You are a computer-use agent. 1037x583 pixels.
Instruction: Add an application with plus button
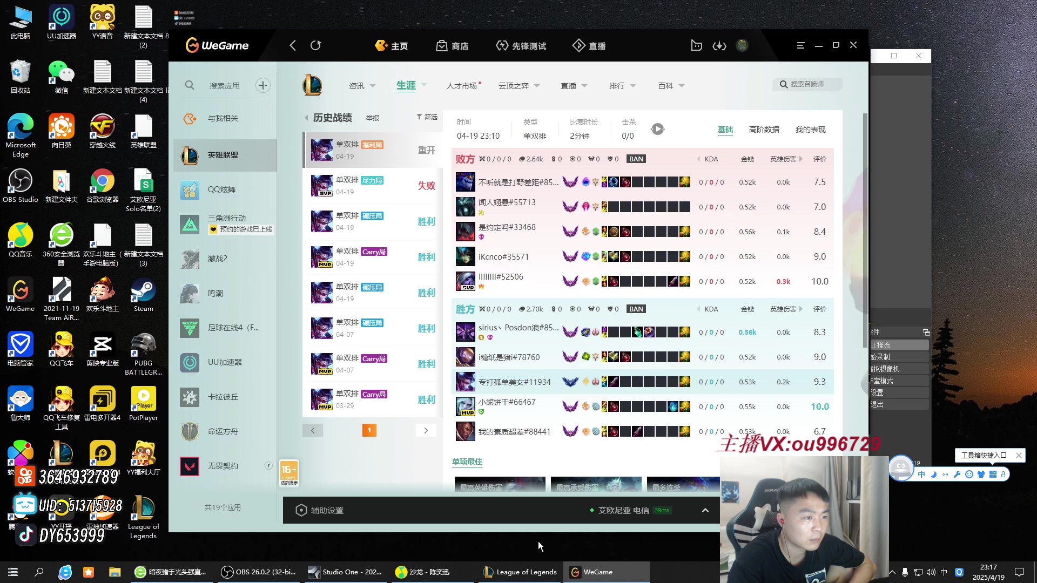263,85
